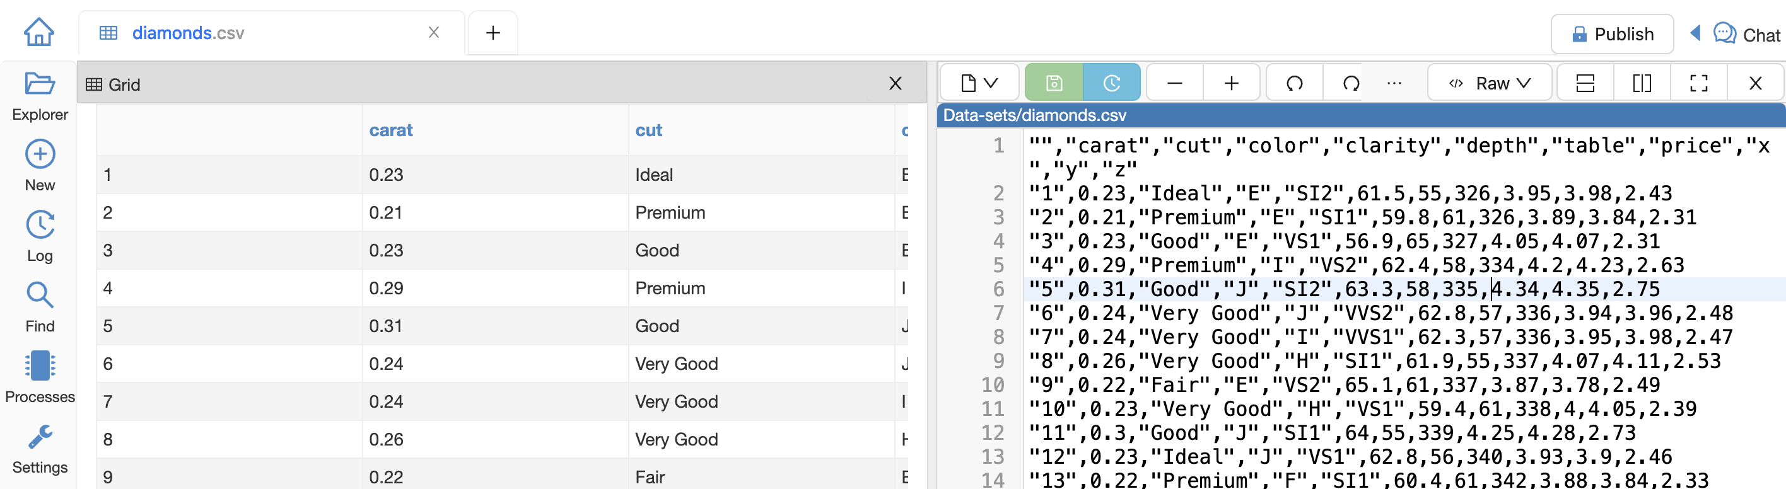Open the Explorer panel
1786x489 pixels.
(40, 96)
